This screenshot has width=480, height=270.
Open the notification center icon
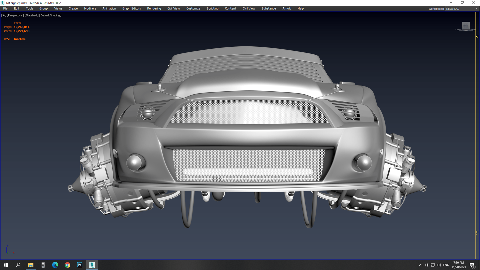(x=472, y=265)
